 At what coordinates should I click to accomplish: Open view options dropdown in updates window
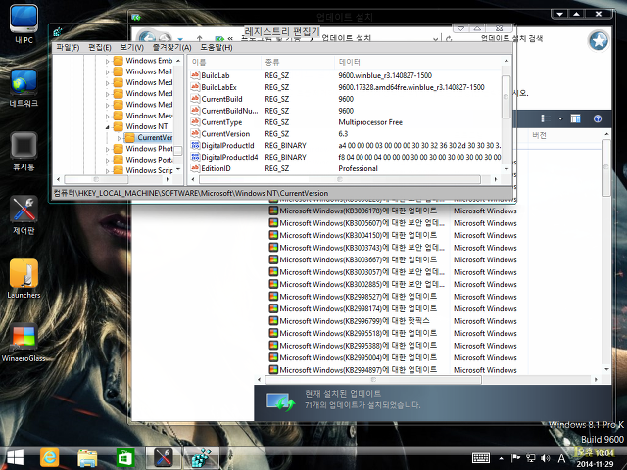[x=560, y=118]
